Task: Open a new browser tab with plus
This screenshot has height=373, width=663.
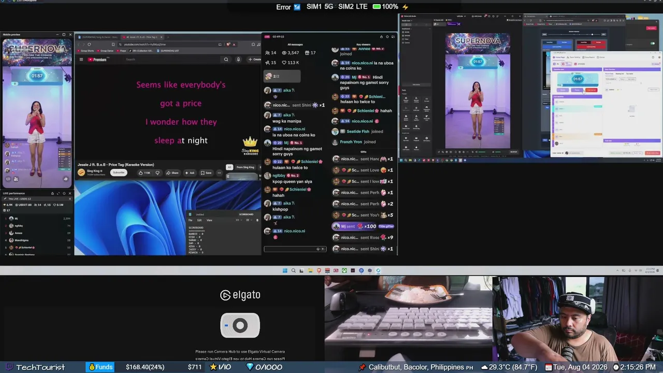Action: coord(168,37)
